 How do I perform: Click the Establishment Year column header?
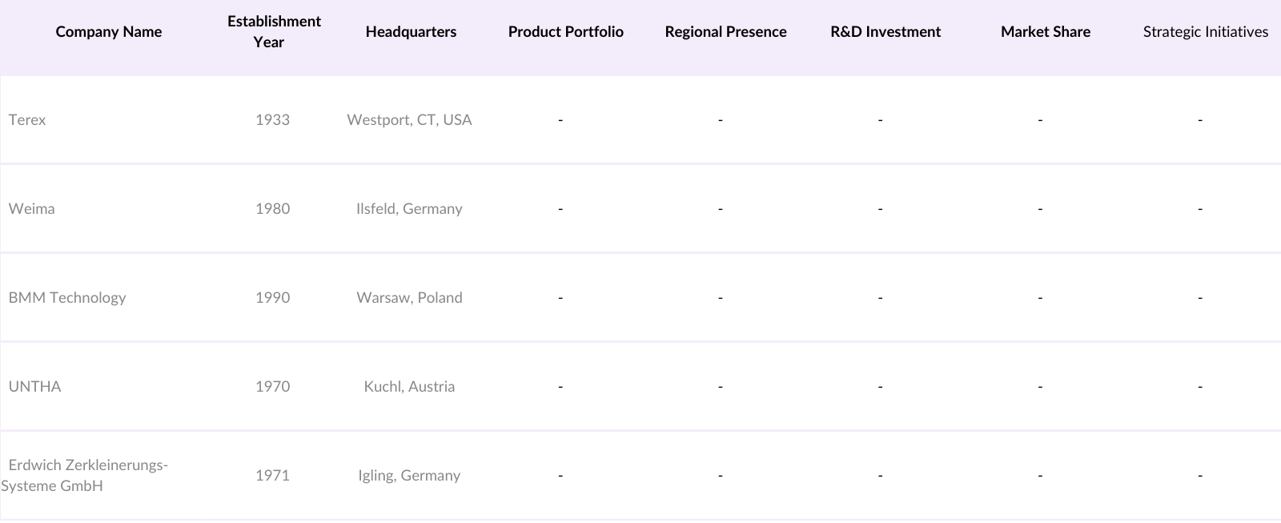[274, 32]
